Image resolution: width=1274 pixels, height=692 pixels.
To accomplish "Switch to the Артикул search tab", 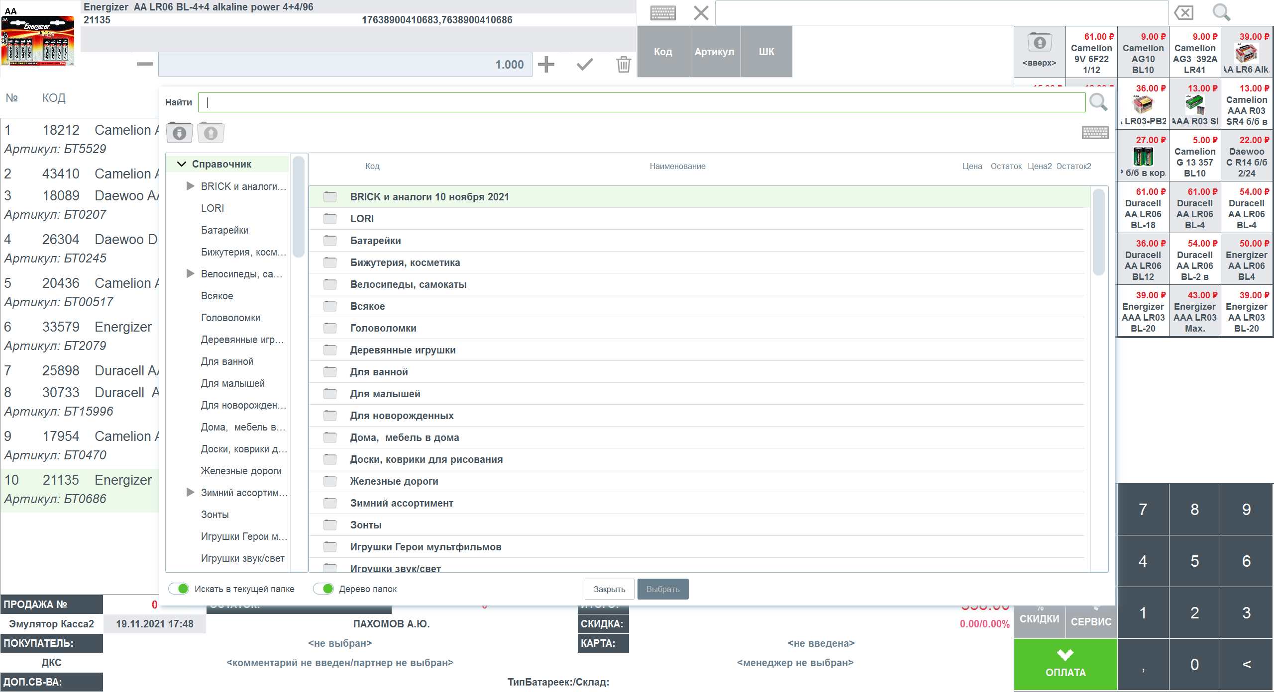I will click(715, 52).
